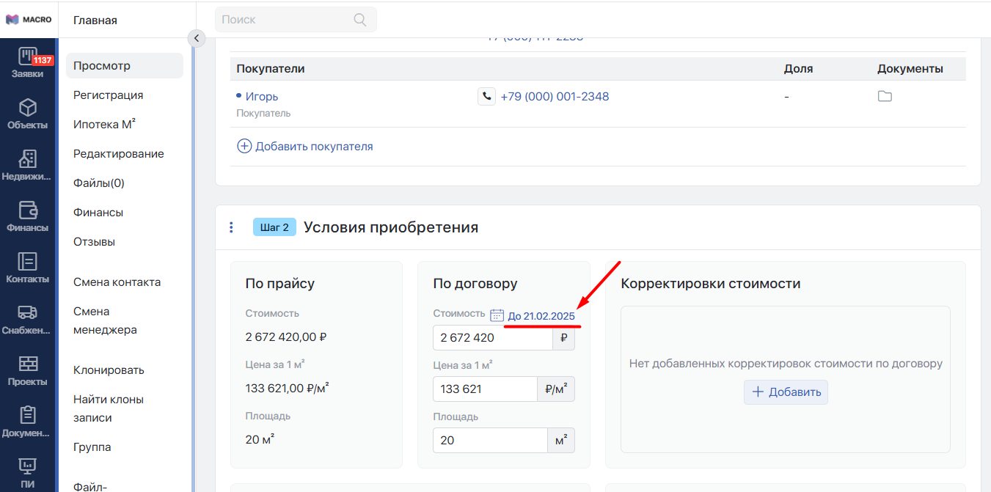Open the Контакты sidebar icon
Image resolution: width=991 pixels, height=492 pixels.
pyautogui.click(x=27, y=262)
